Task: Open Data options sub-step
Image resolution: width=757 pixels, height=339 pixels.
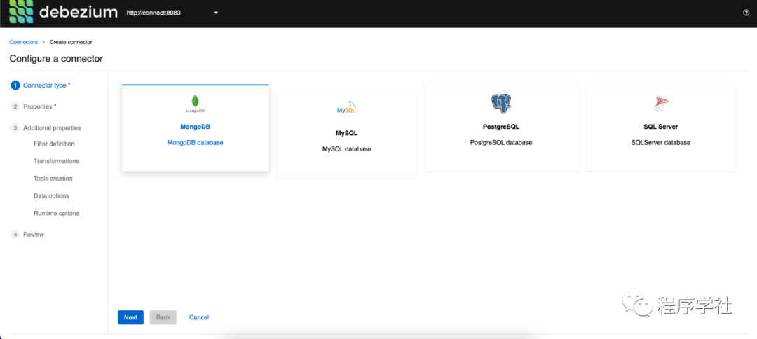Action: tap(51, 196)
